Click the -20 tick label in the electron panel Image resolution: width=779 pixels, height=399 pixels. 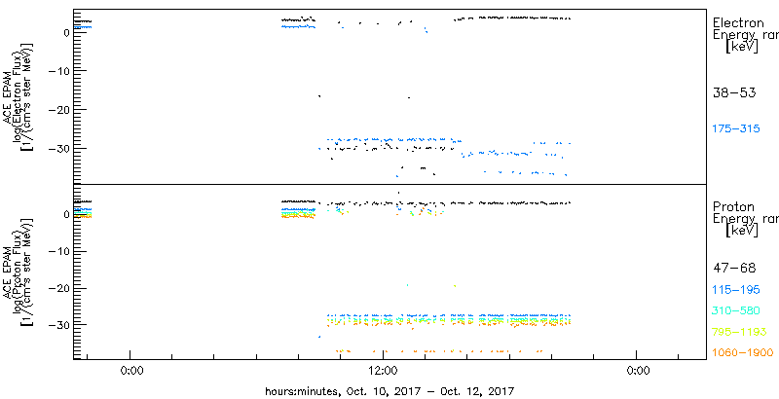(57, 110)
